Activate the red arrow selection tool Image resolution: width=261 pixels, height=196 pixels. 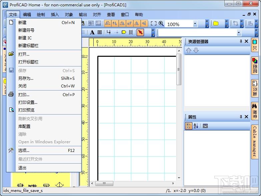coord(140,32)
